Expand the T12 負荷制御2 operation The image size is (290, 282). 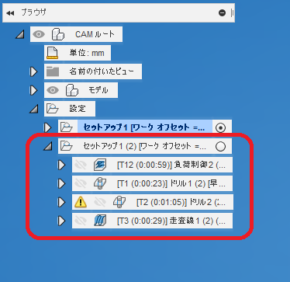tap(62, 165)
